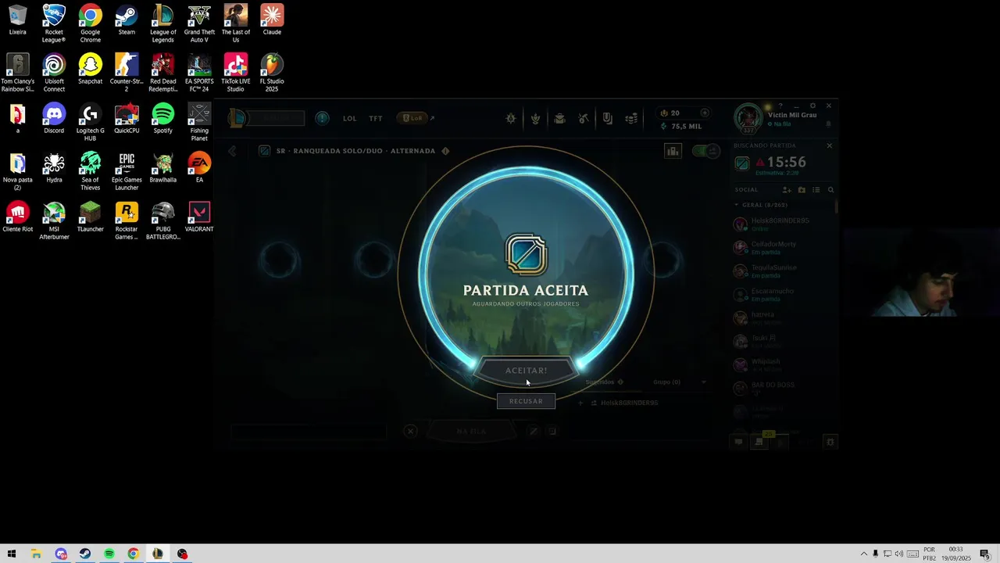Open Spotify from the taskbar
The width and height of the screenshot is (1000, 563).
(109, 554)
